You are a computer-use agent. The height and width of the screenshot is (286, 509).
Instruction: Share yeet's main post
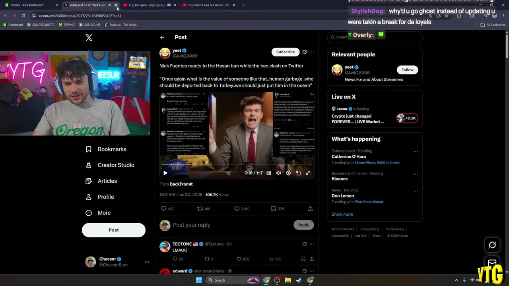pyautogui.click(x=310, y=209)
